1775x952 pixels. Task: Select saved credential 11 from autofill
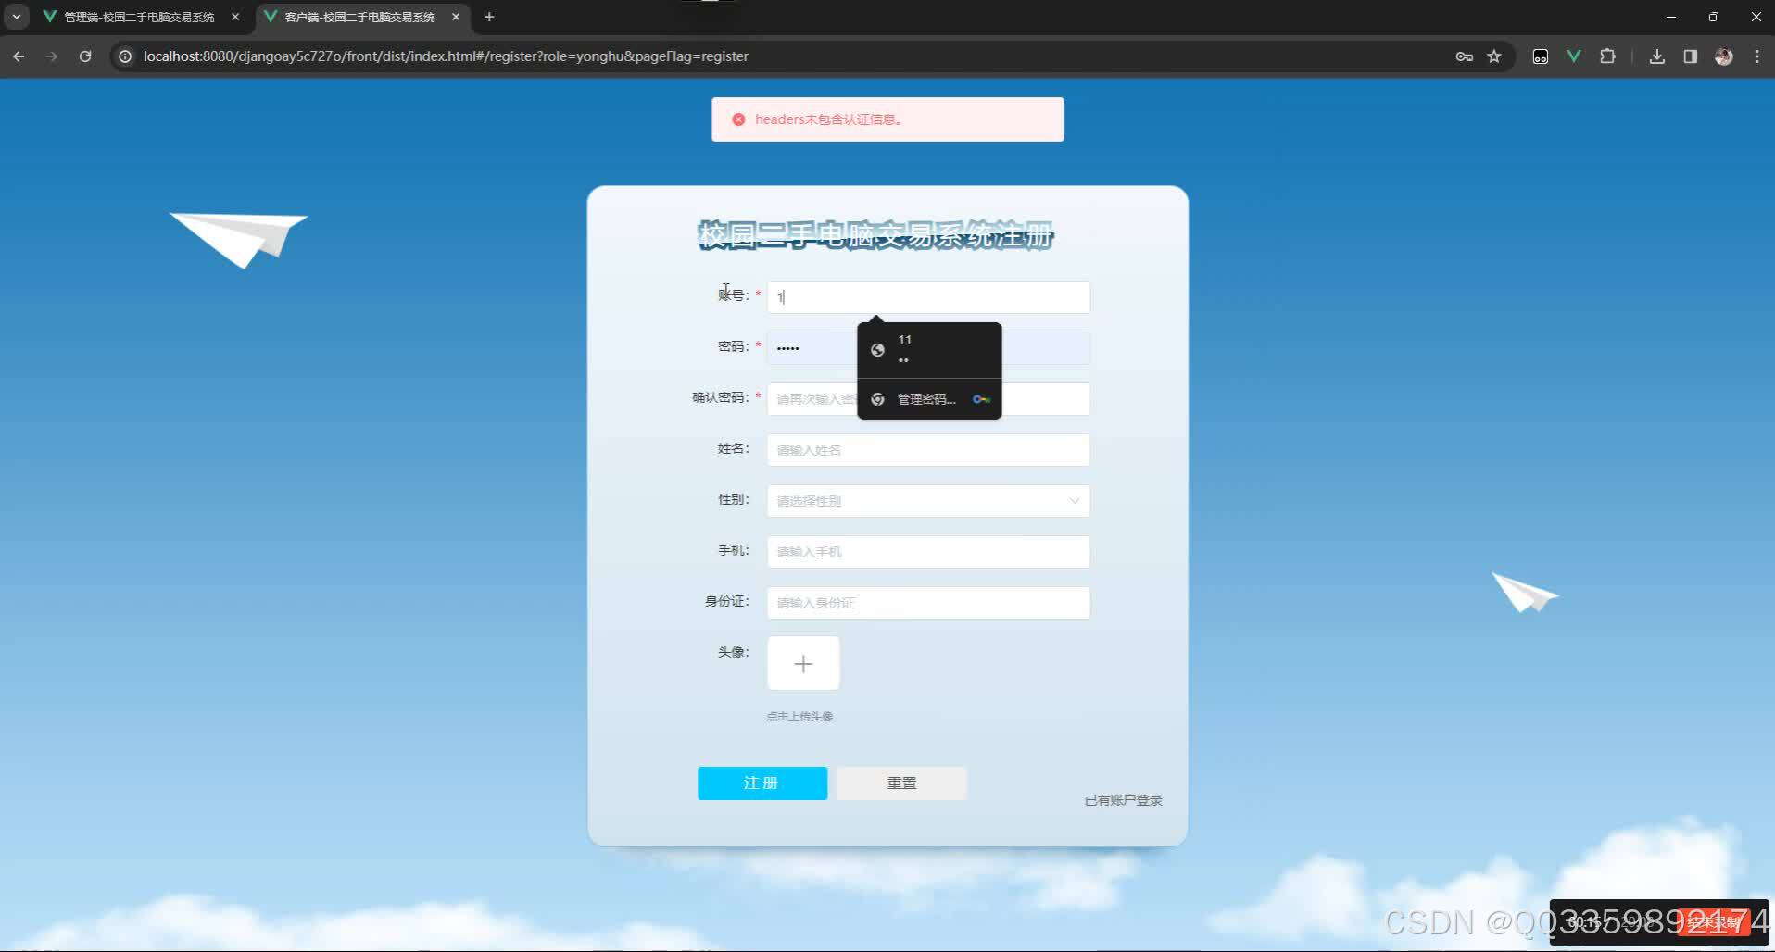click(x=929, y=350)
